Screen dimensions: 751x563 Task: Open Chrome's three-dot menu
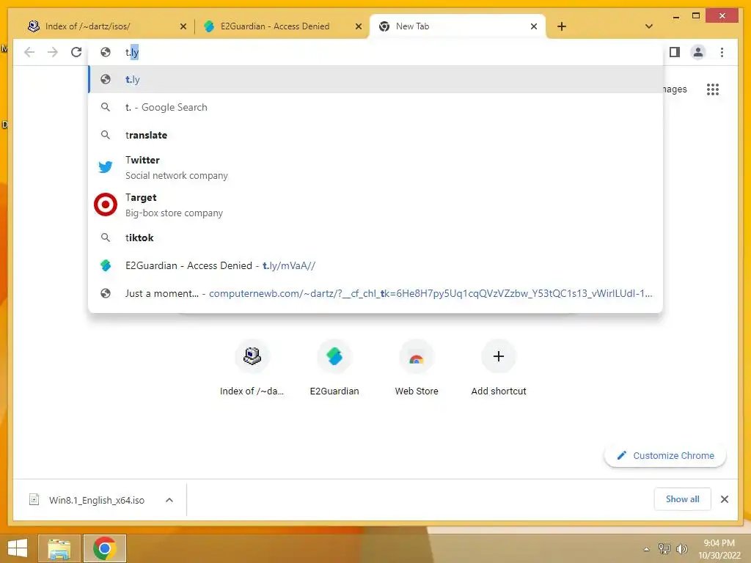click(x=722, y=52)
